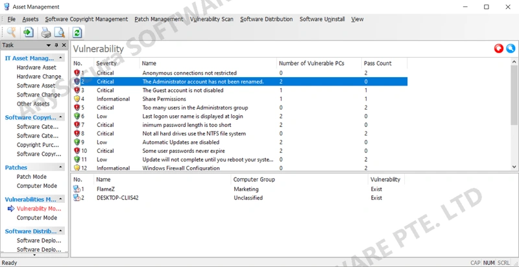Collapse the Software Distribution section
The width and height of the screenshot is (519, 267).
click(x=60, y=231)
